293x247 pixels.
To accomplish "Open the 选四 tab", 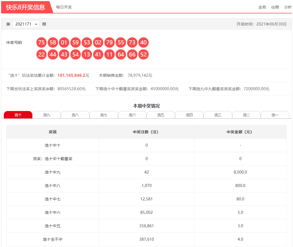I will [x=189, y=115].
